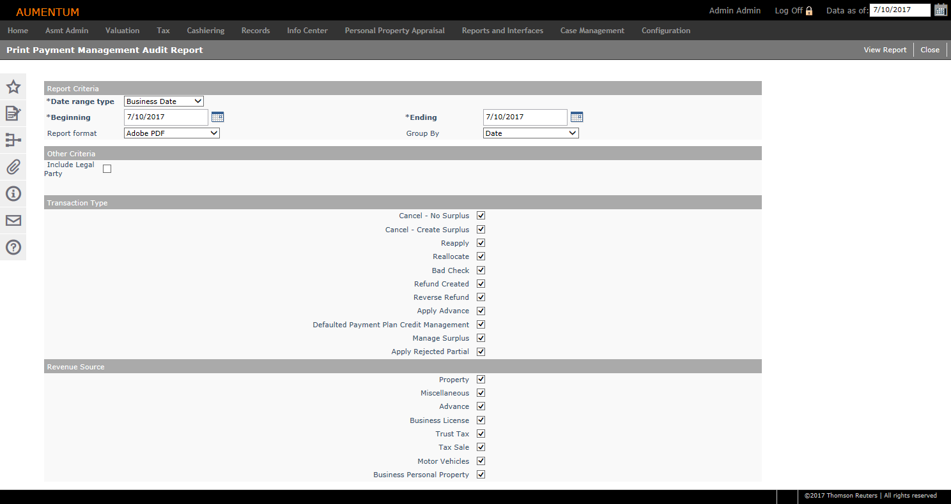Open the help question mark icon
This screenshot has width=951, height=504.
[13, 248]
